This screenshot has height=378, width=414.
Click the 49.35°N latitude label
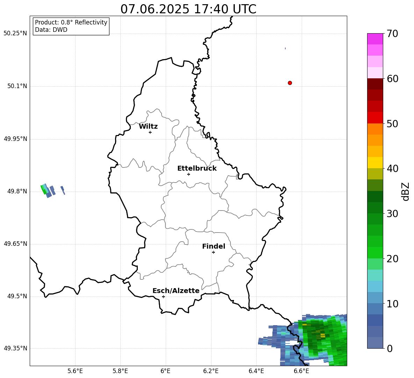[15, 348]
